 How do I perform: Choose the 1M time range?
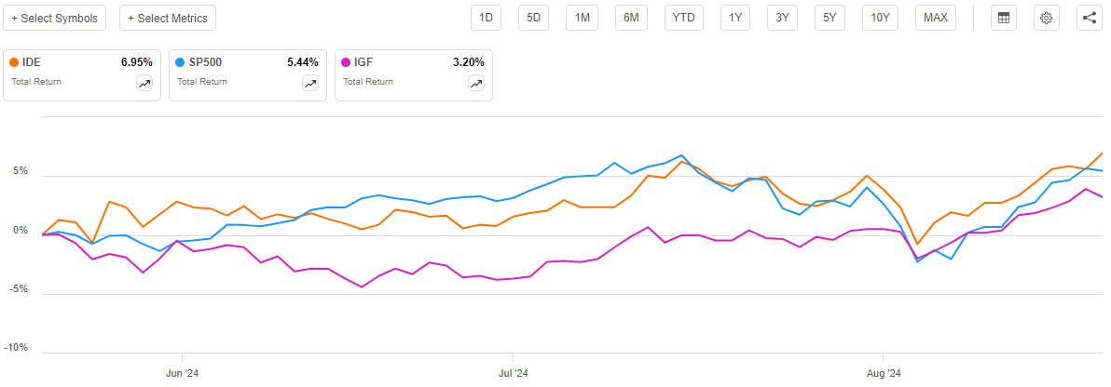pyautogui.click(x=583, y=18)
